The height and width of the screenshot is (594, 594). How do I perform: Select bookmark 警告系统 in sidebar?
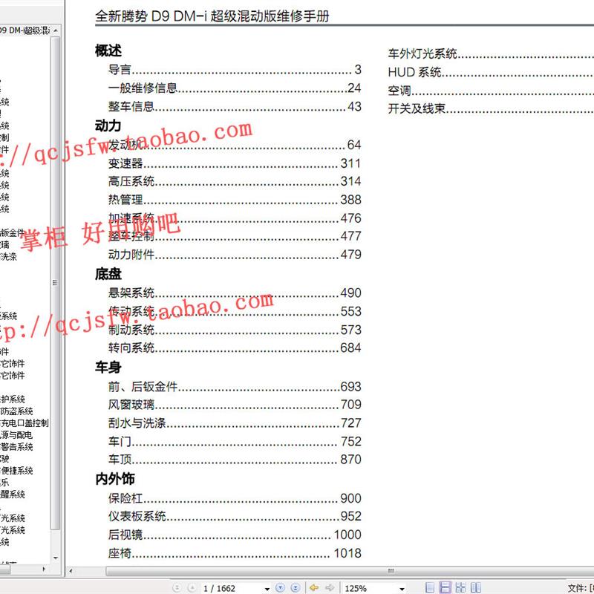tap(16, 447)
